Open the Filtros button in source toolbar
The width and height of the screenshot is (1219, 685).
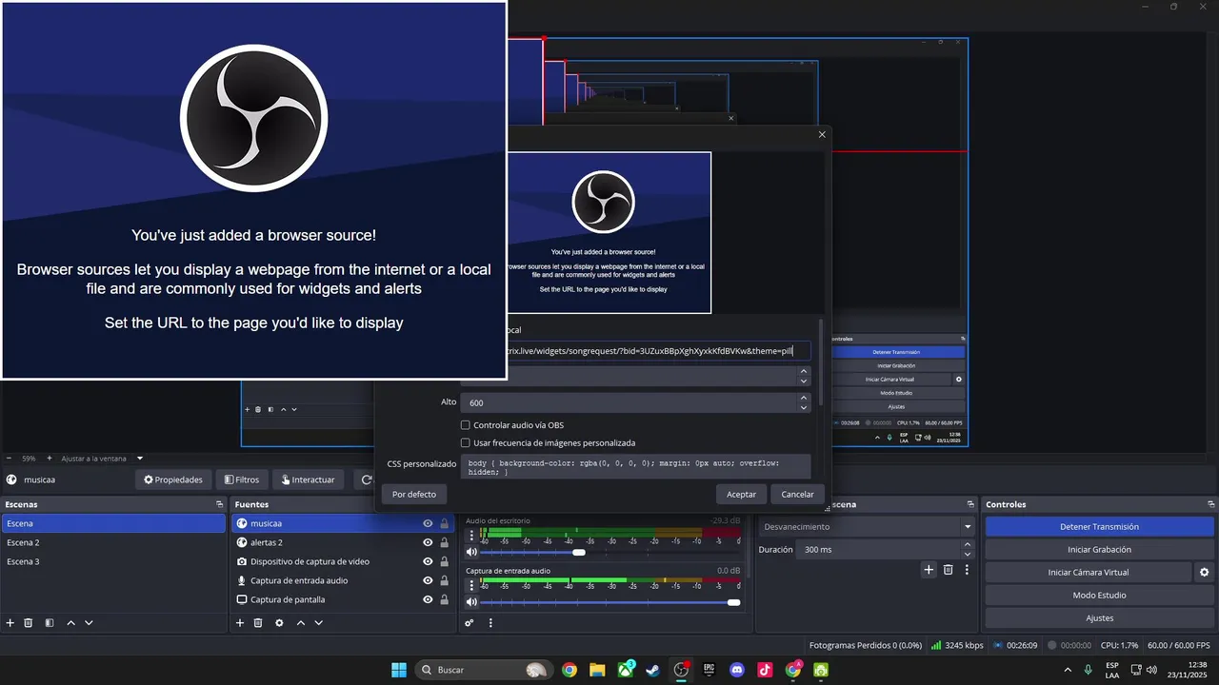241,479
